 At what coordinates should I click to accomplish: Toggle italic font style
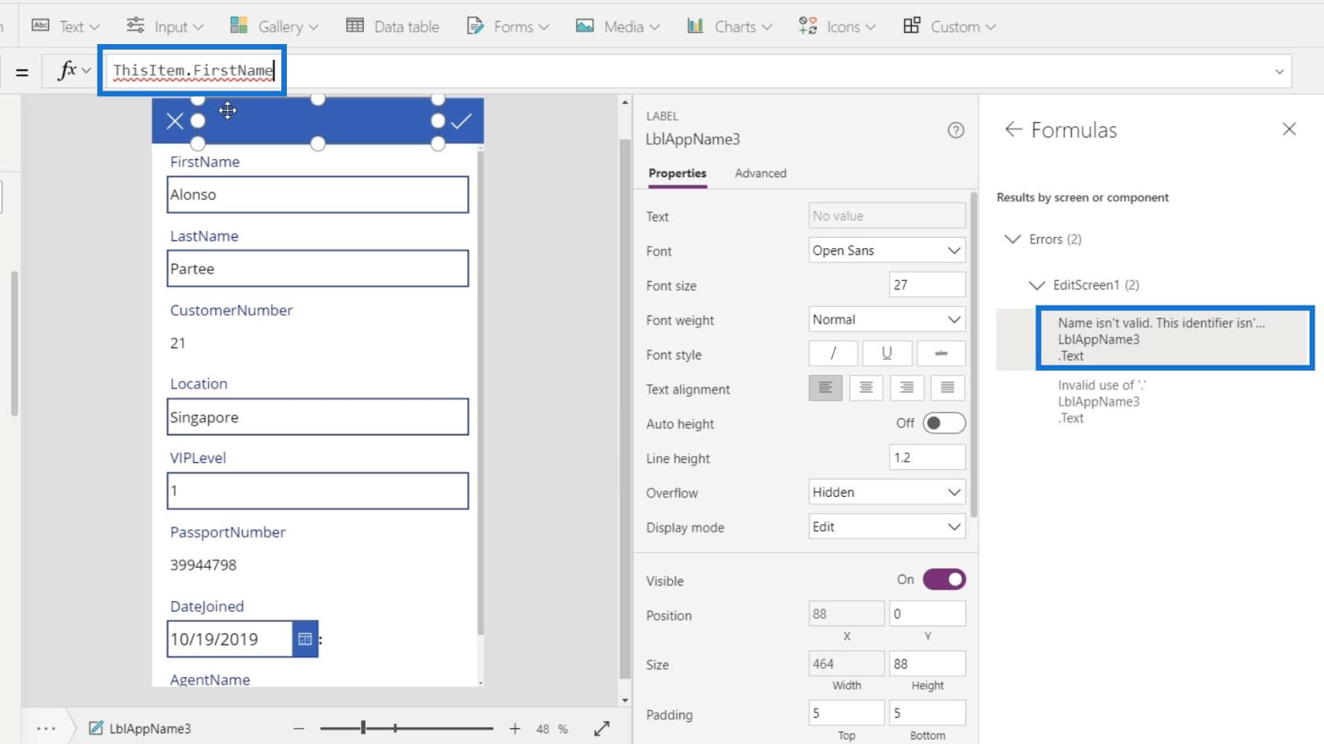pos(833,353)
